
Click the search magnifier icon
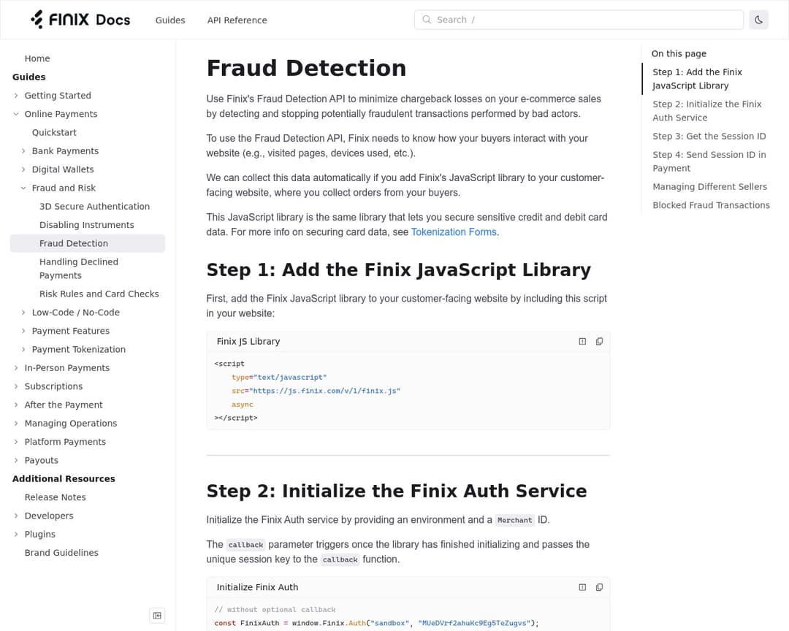pos(427,20)
